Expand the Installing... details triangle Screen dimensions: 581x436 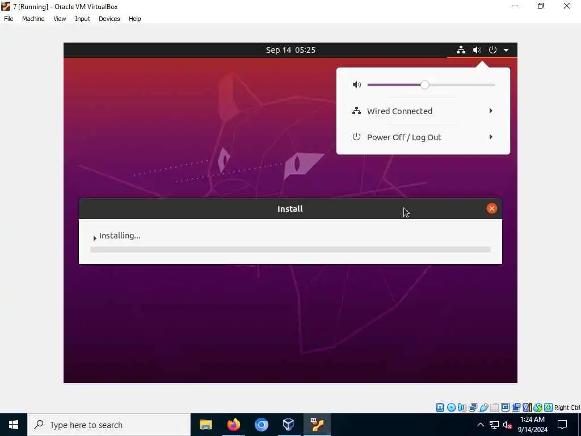pos(95,238)
